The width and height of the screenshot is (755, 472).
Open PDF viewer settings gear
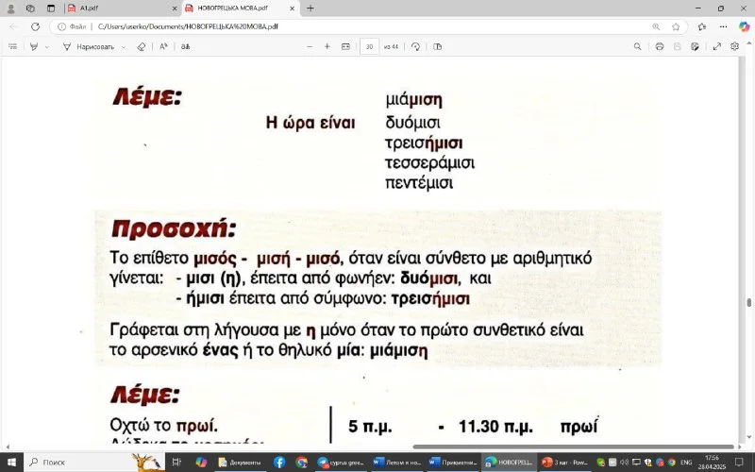(734, 46)
